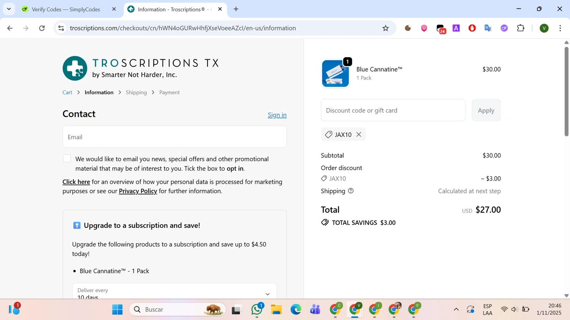Click the Total $27.00 amount
This screenshot has height=320, width=570.
(488, 210)
